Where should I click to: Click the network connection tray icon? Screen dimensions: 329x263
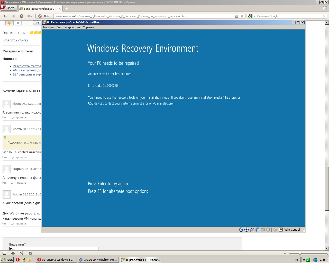(x=315, y=260)
